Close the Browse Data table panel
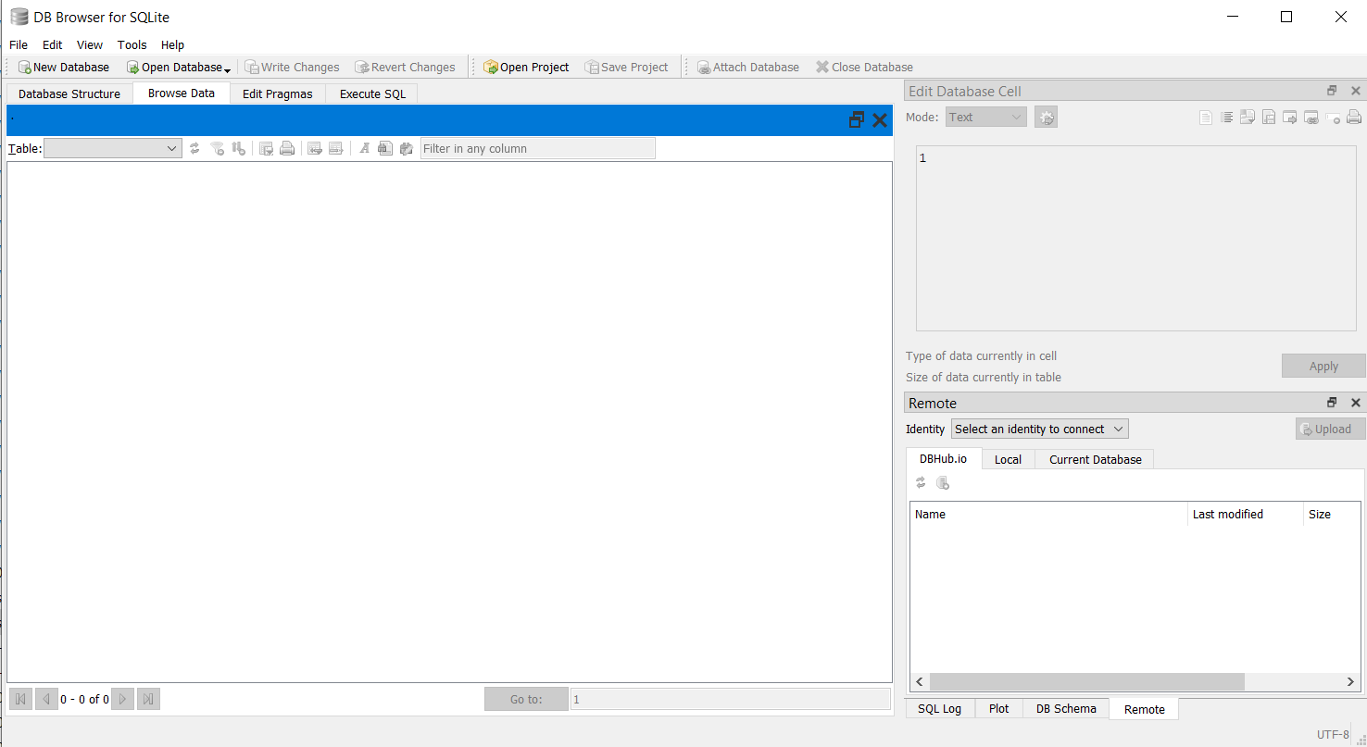The image size is (1367, 747). 880,119
